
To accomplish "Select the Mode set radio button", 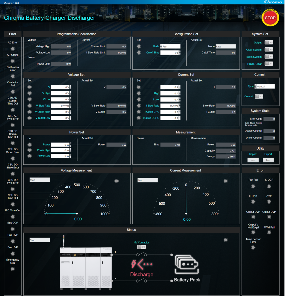I will tap(139, 46).
